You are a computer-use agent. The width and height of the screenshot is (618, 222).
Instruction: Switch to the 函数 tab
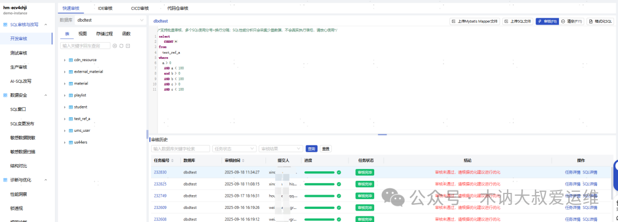(x=126, y=34)
